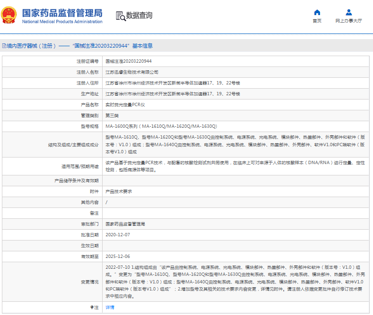The height and width of the screenshot is (315, 373).
Task: Click the 有效期至 row label
Action: pos(90,257)
